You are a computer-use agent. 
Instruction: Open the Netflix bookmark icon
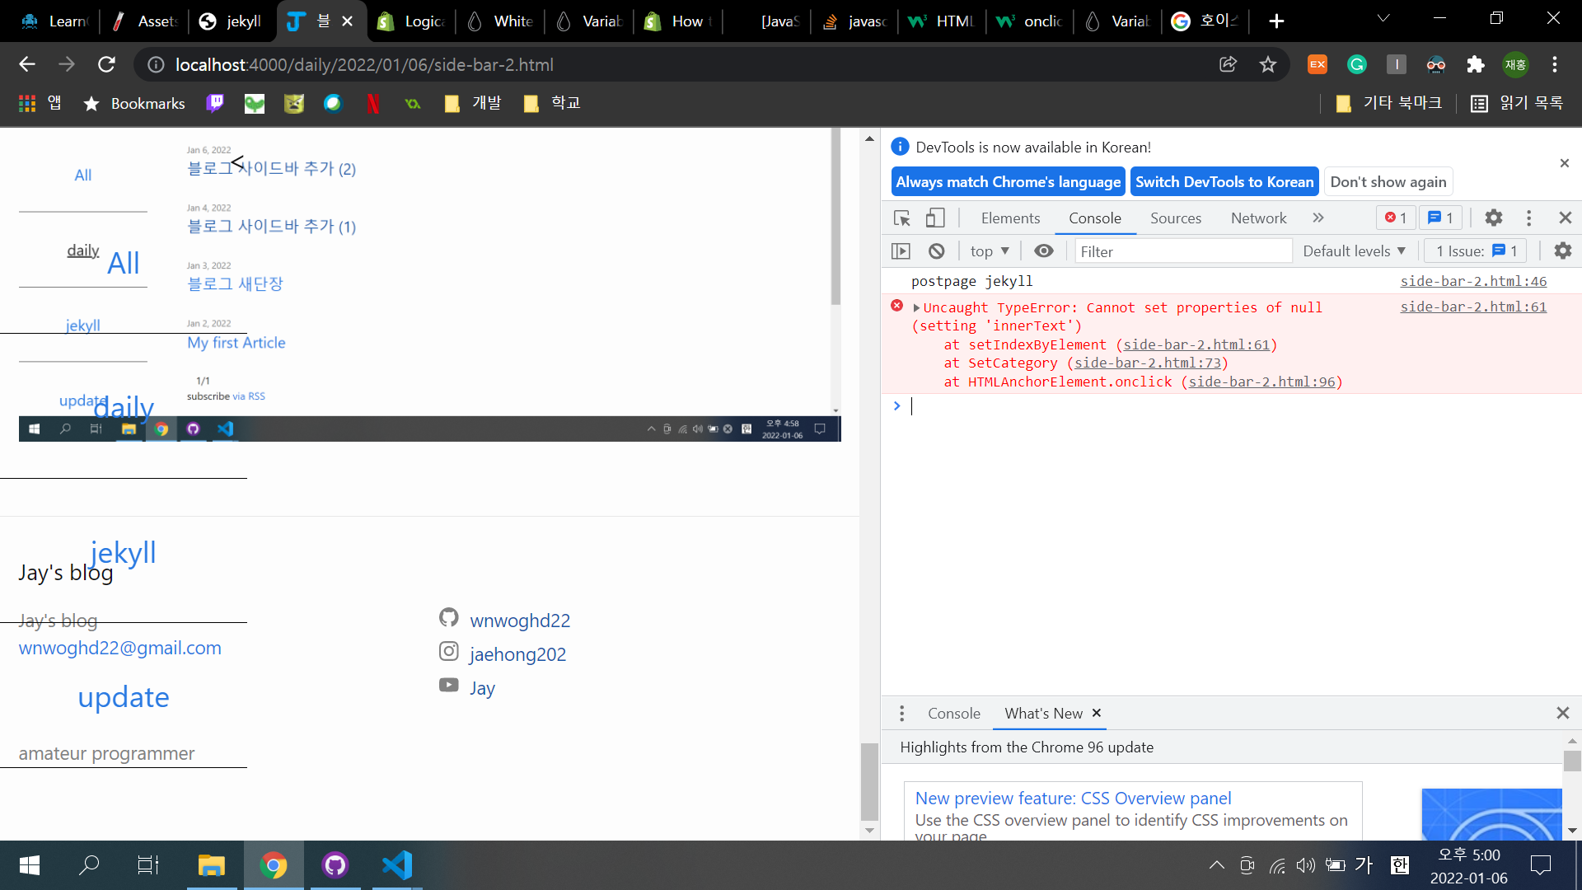pyautogui.click(x=373, y=103)
